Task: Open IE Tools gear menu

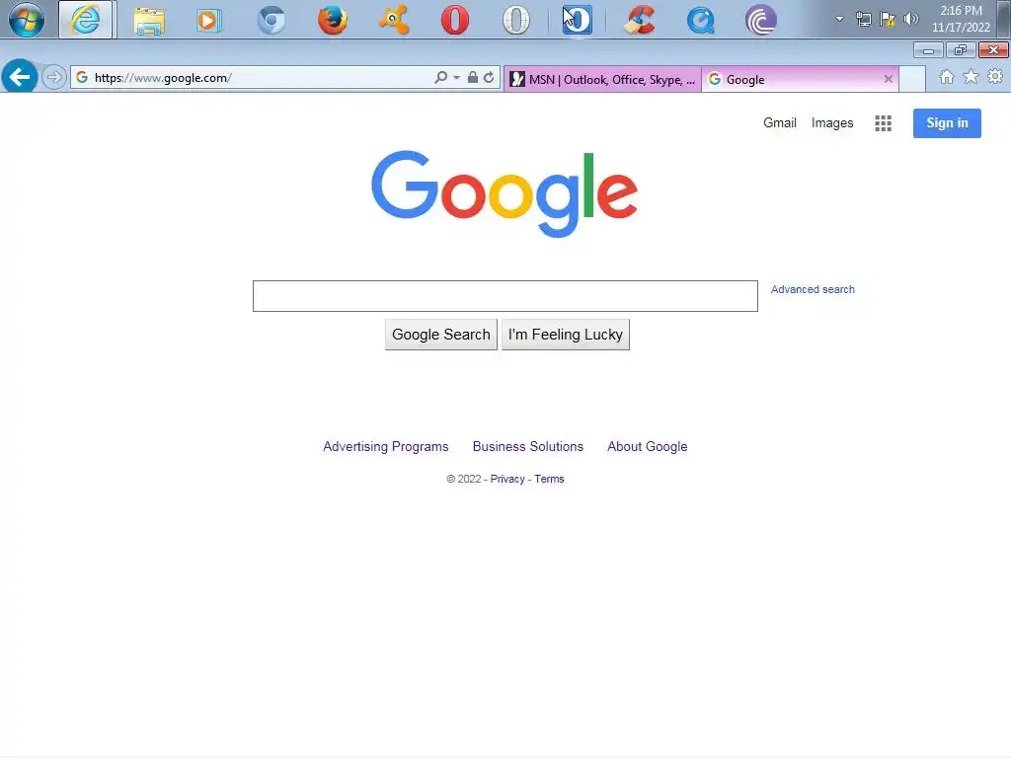Action: (995, 77)
